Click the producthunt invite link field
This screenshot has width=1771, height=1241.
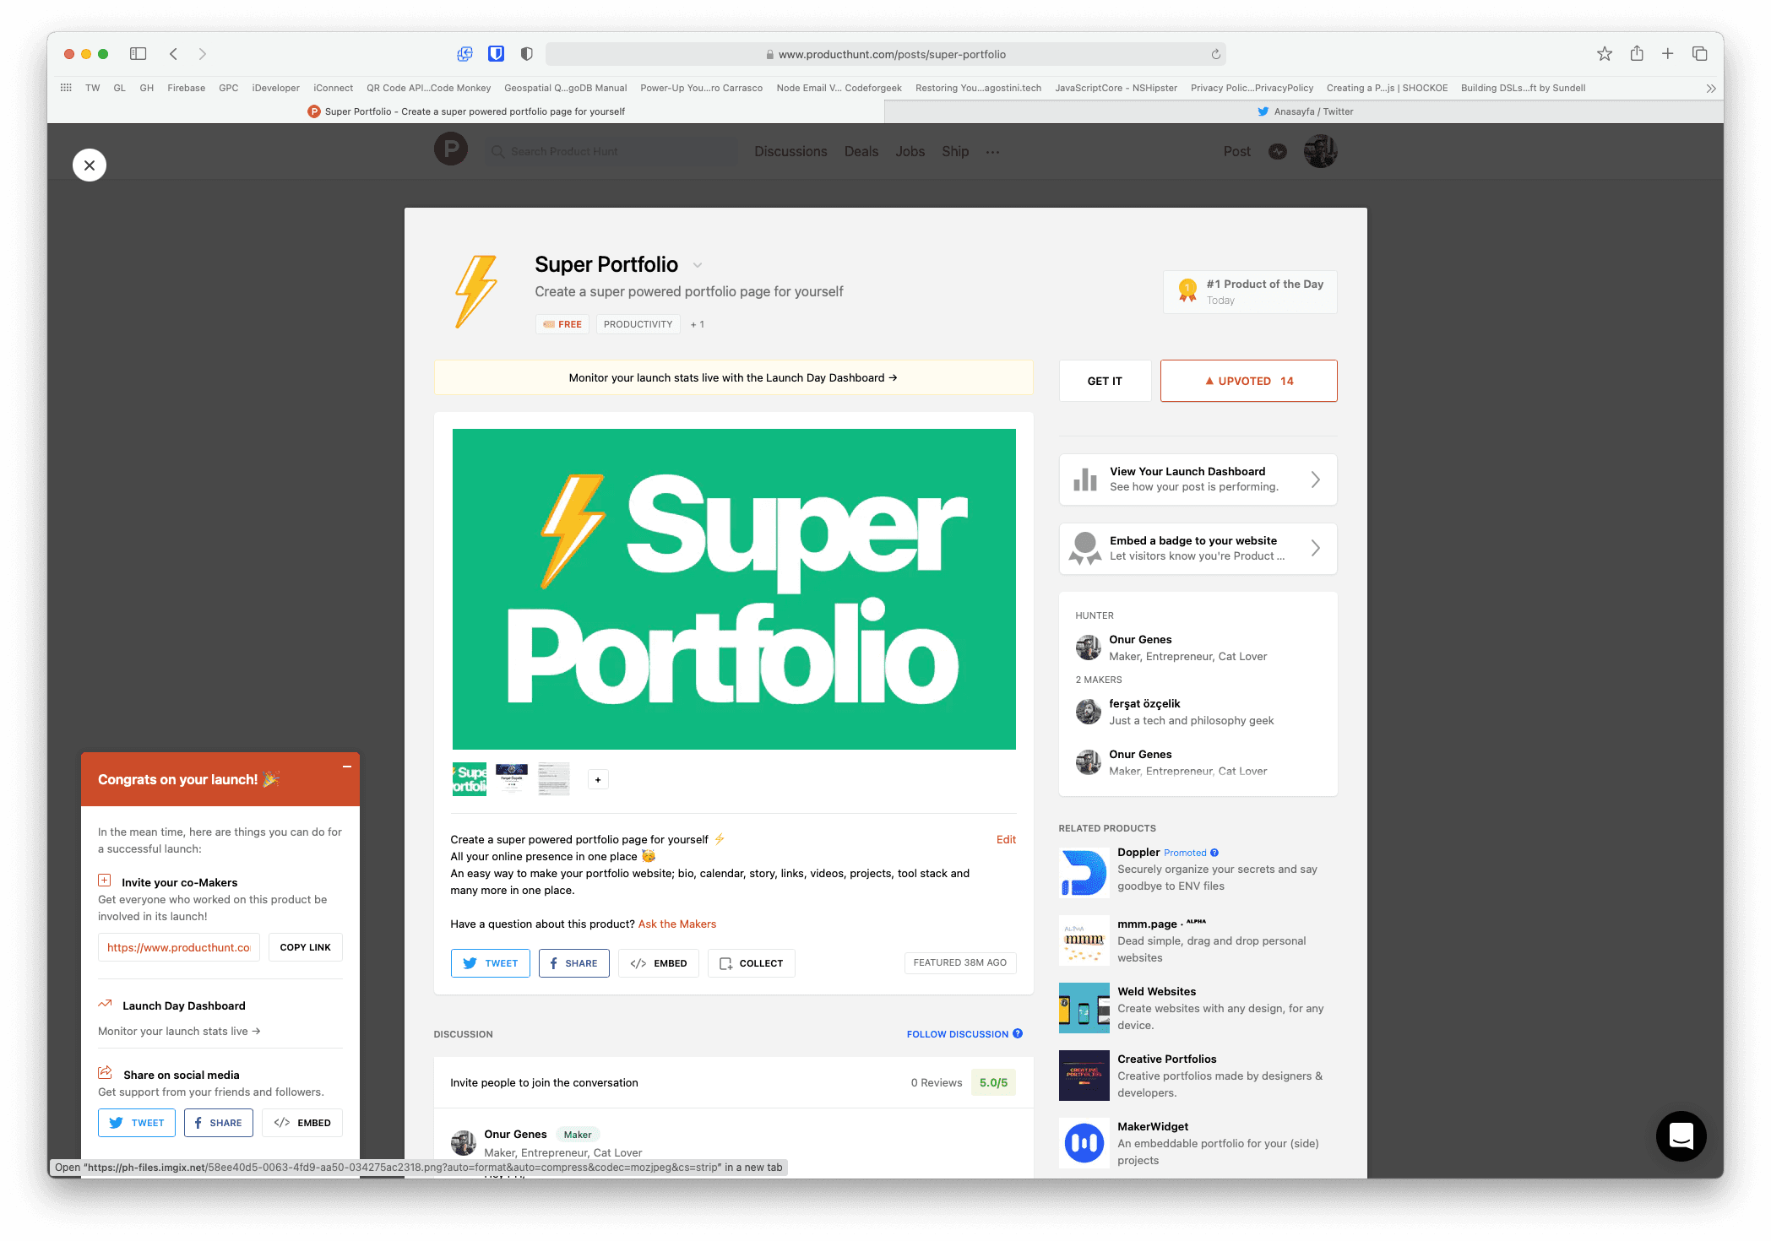tap(179, 947)
